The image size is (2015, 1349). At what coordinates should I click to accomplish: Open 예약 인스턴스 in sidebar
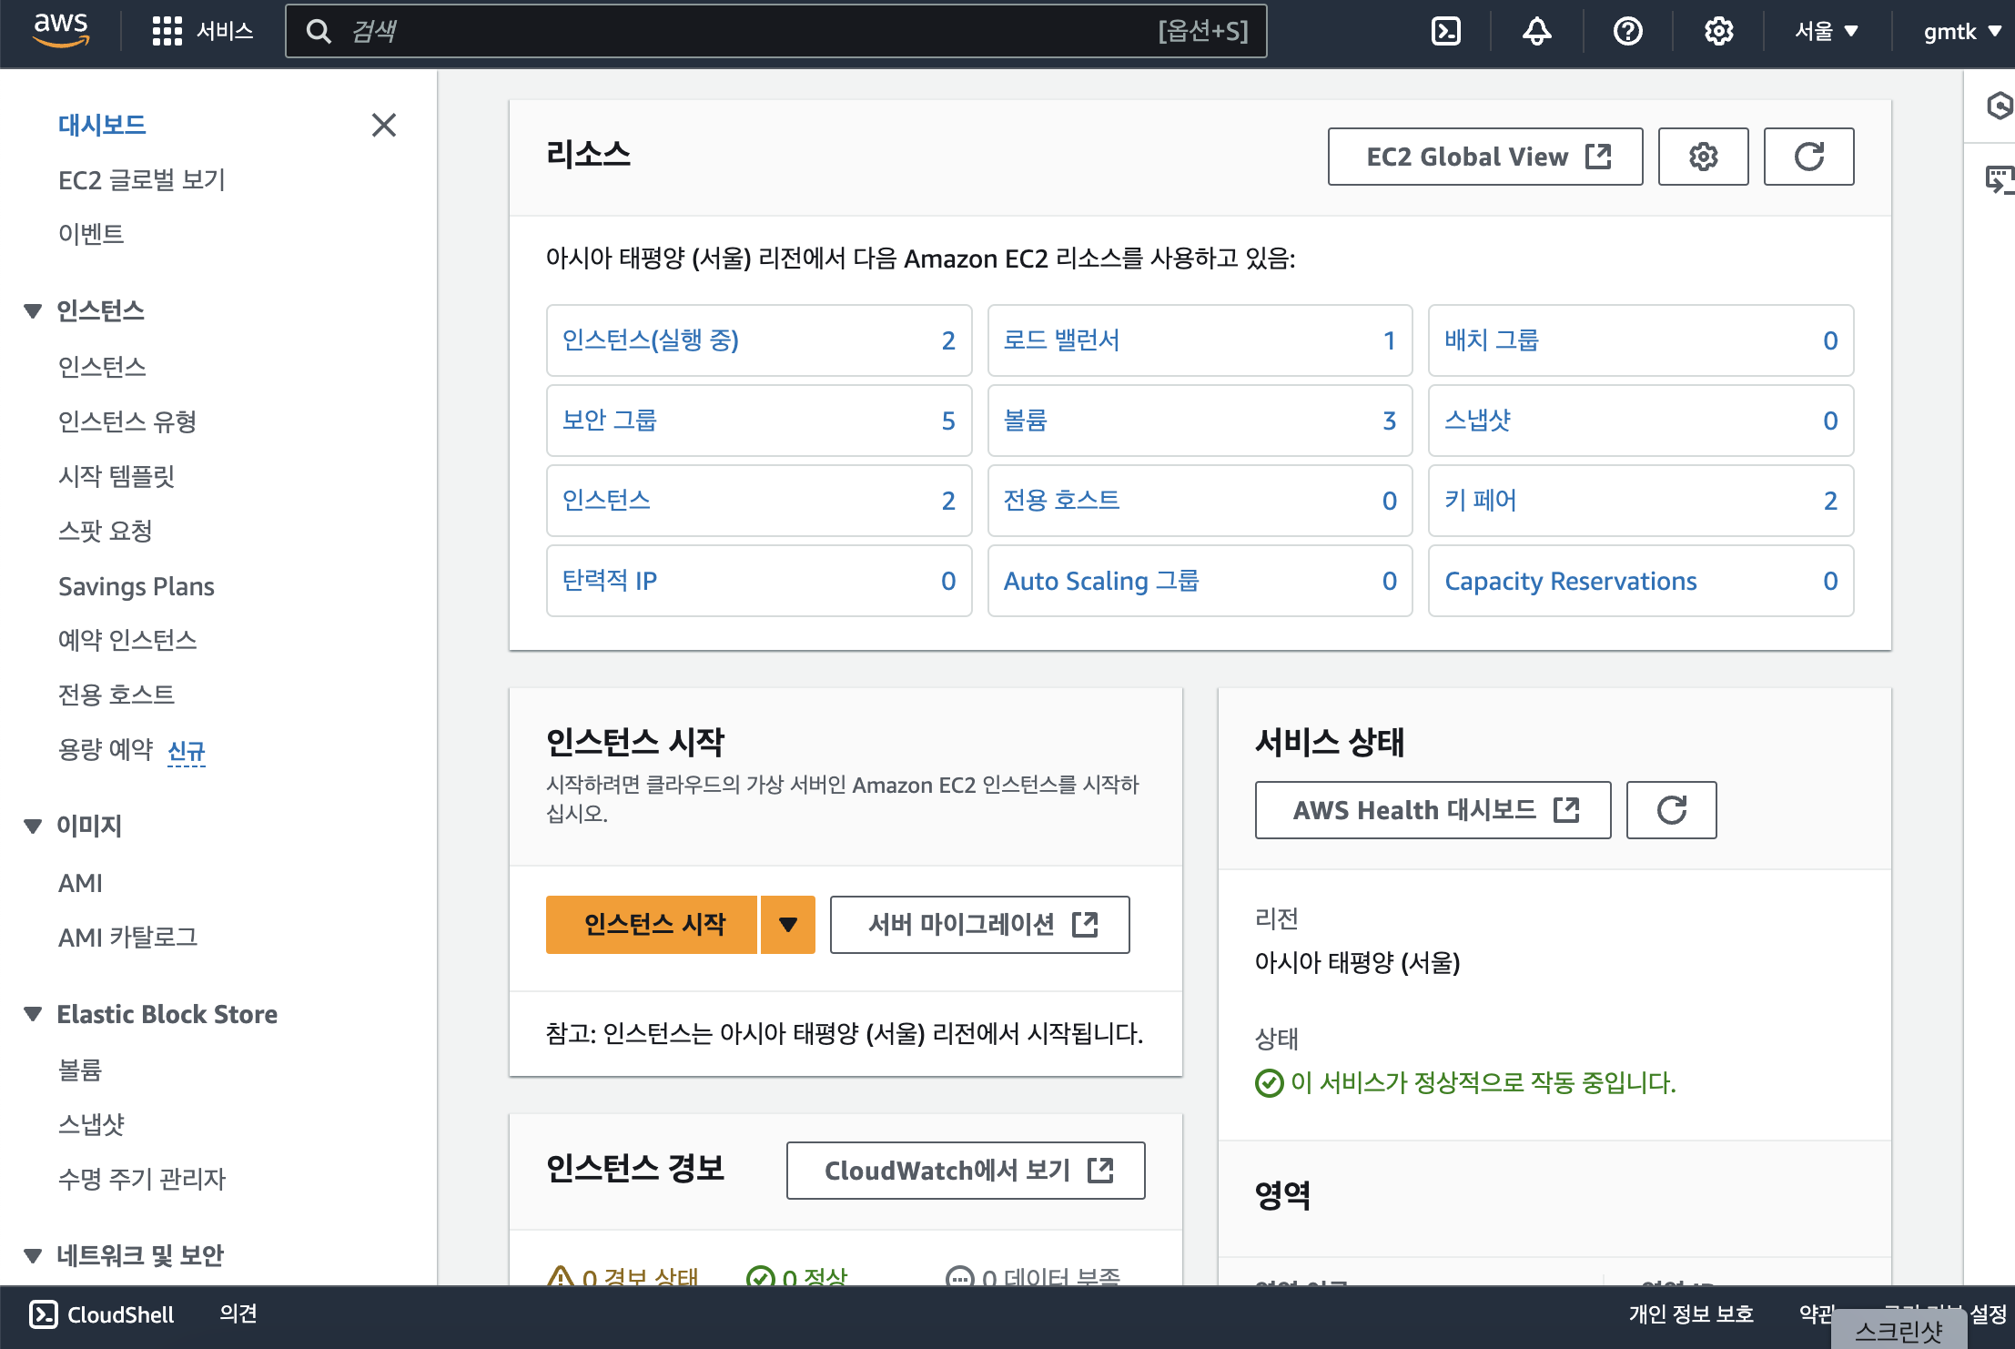(127, 640)
